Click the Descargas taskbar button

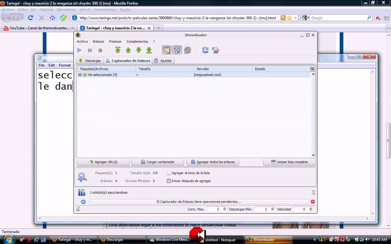coord(122,240)
